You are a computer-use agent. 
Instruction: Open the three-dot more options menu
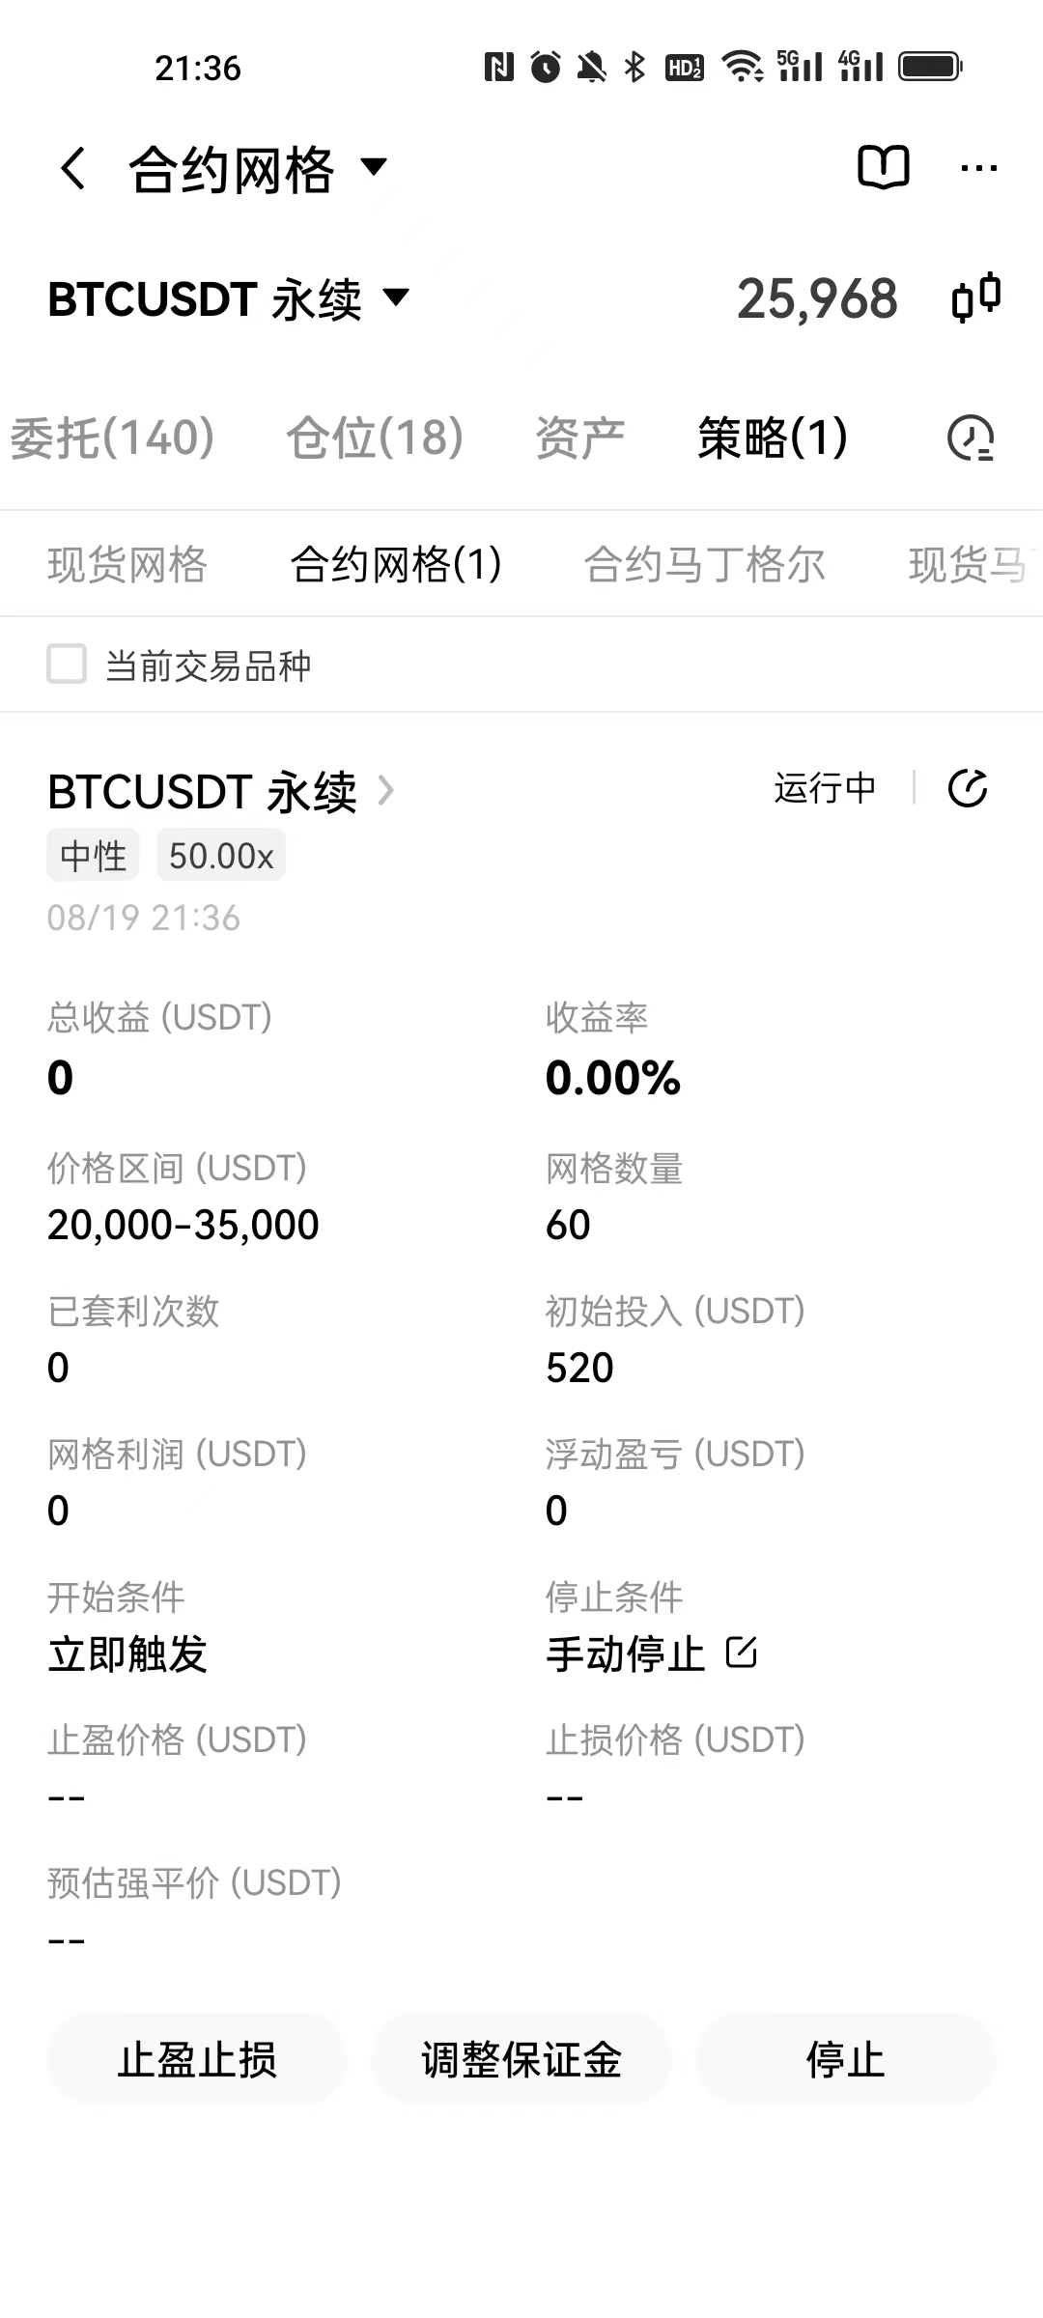(x=978, y=169)
